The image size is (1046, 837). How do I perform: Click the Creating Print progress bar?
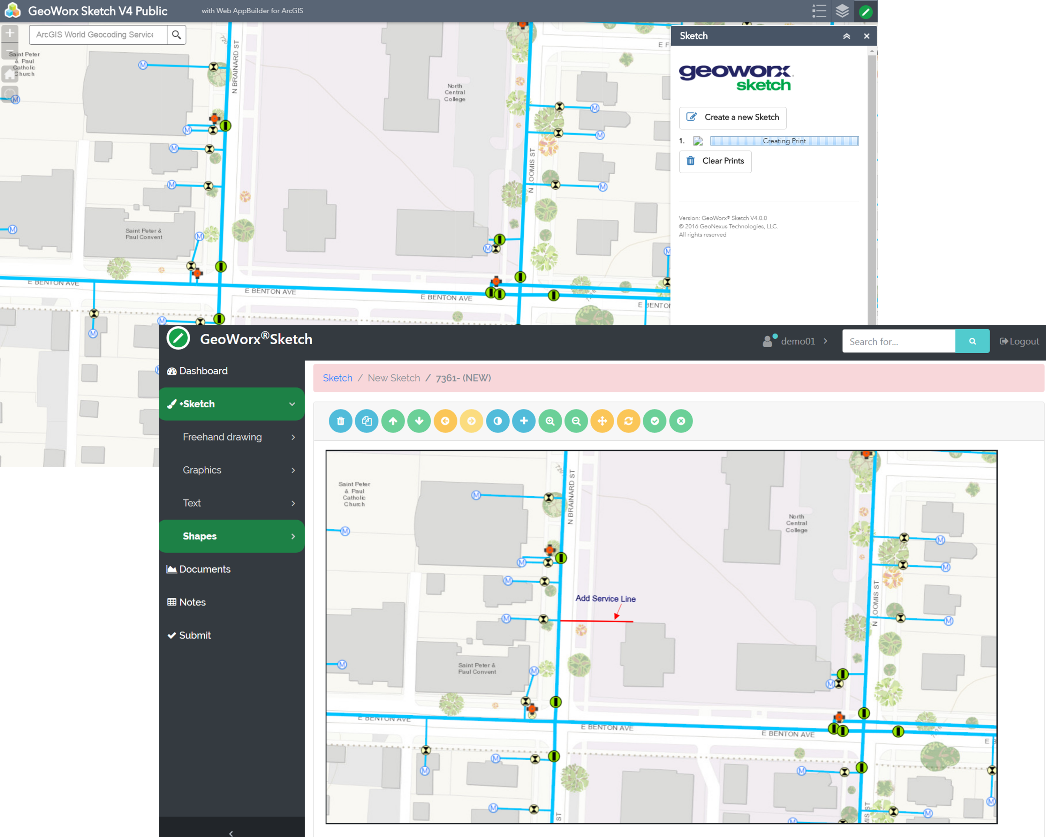784,141
